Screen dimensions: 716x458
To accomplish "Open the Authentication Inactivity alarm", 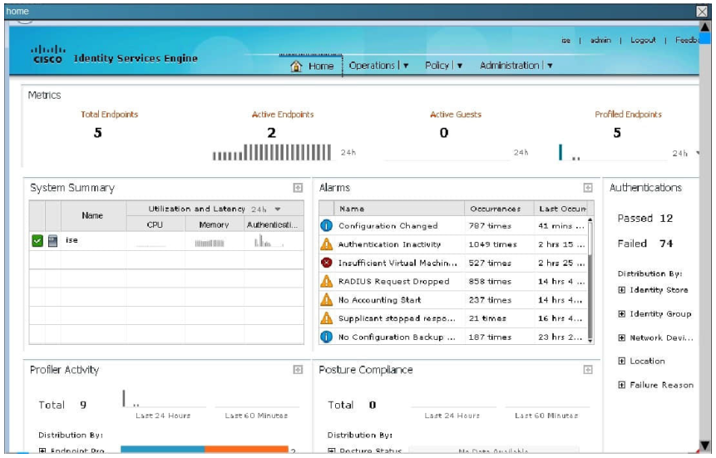I will coord(389,244).
